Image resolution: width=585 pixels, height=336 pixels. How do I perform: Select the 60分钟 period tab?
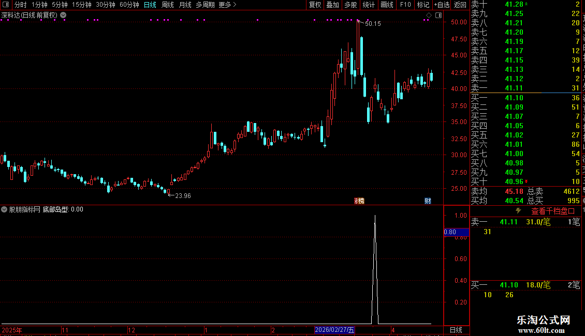(129, 5)
